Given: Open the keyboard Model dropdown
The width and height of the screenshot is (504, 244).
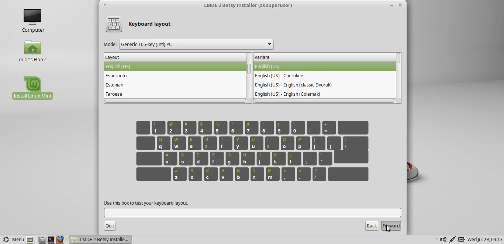Looking at the screenshot, I should coord(196,44).
